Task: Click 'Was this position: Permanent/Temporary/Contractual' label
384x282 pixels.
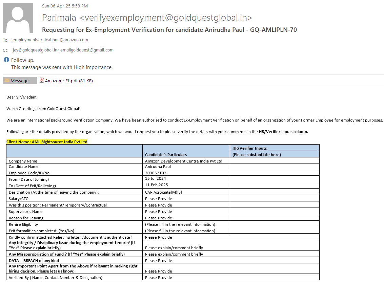Action: click(x=58, y=205)
